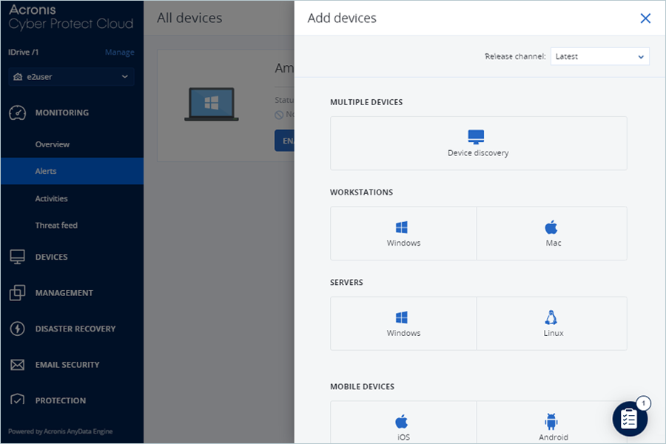Choose the Mac workstation tile
The image size is (666, 444).
pos(552,233)
